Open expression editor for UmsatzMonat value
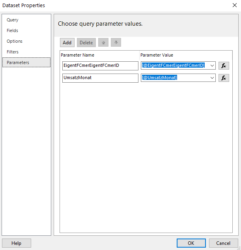This screenshot has height=250, width=241. 224,78
